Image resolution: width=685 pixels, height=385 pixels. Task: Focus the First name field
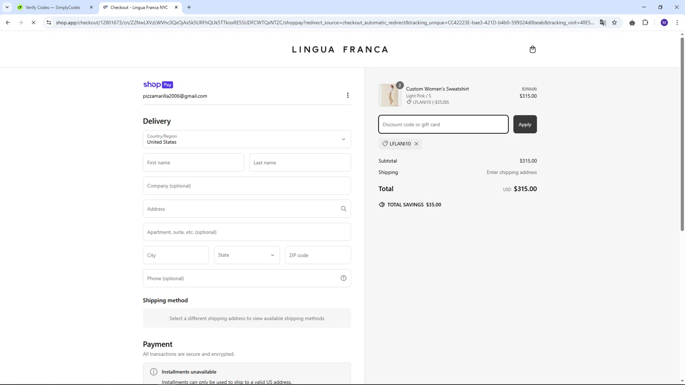(x=194, y=162)
